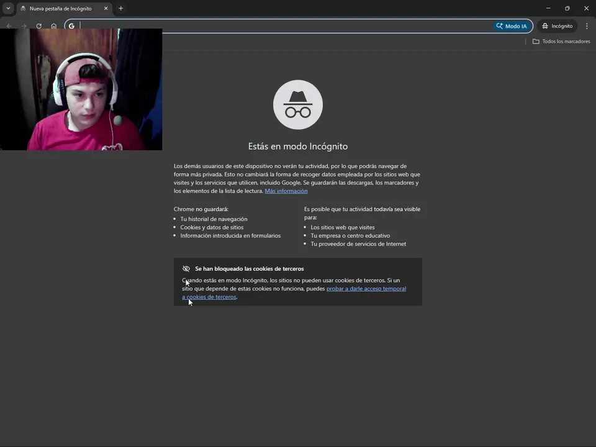Click Tu historial de navegación list item
Viewport: 596px width, 447px height.
coord(214,219)
